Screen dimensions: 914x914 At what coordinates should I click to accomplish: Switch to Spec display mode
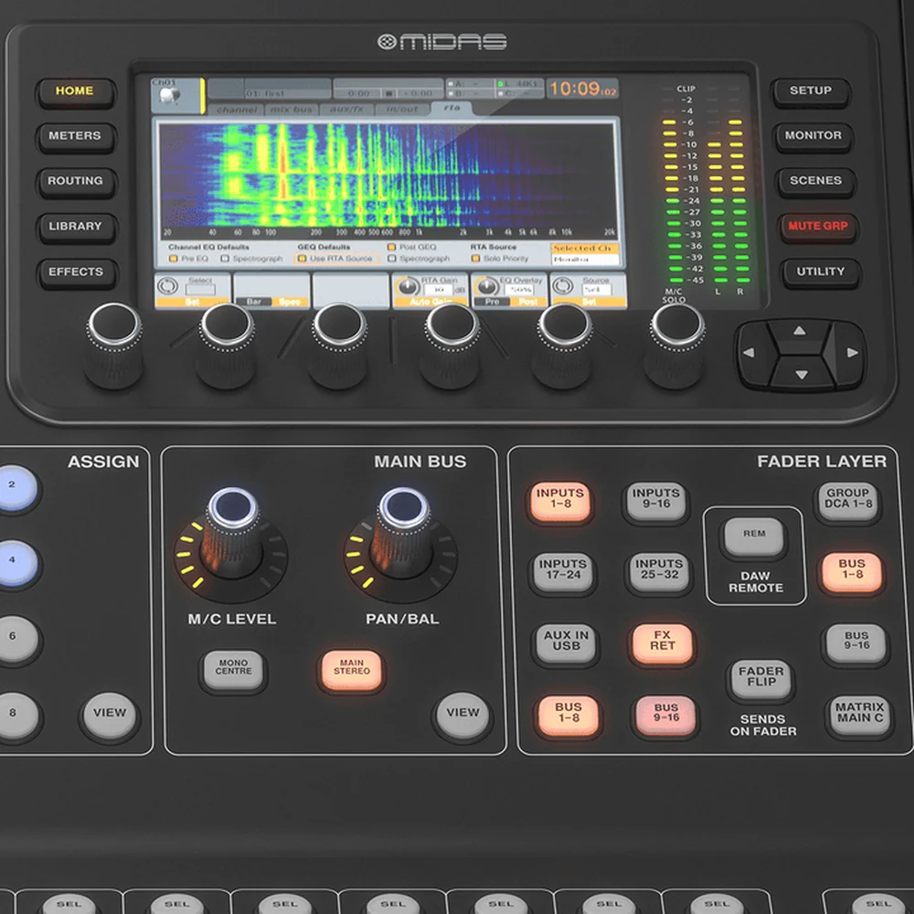(290, 302)
